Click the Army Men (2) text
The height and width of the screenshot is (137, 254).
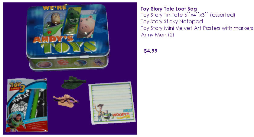click(157, 35)
